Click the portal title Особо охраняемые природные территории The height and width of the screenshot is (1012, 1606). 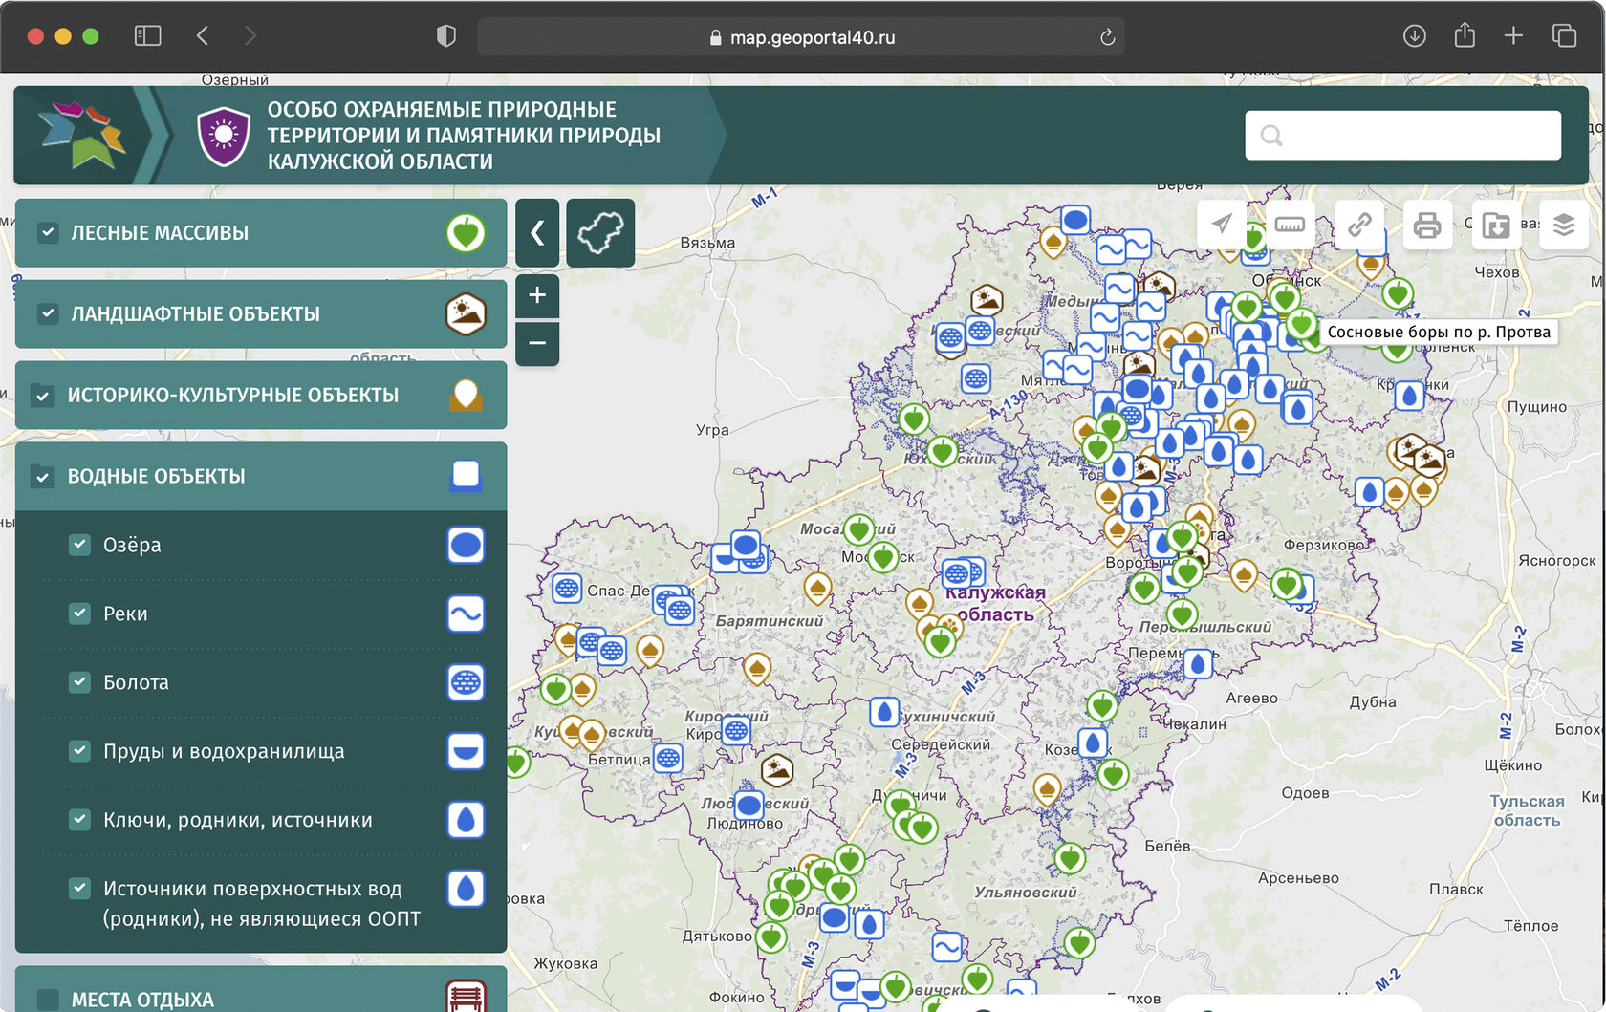464,136
